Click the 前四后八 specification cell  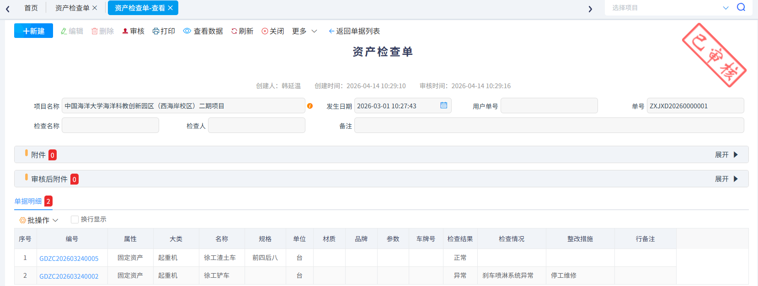click(265, 258)
